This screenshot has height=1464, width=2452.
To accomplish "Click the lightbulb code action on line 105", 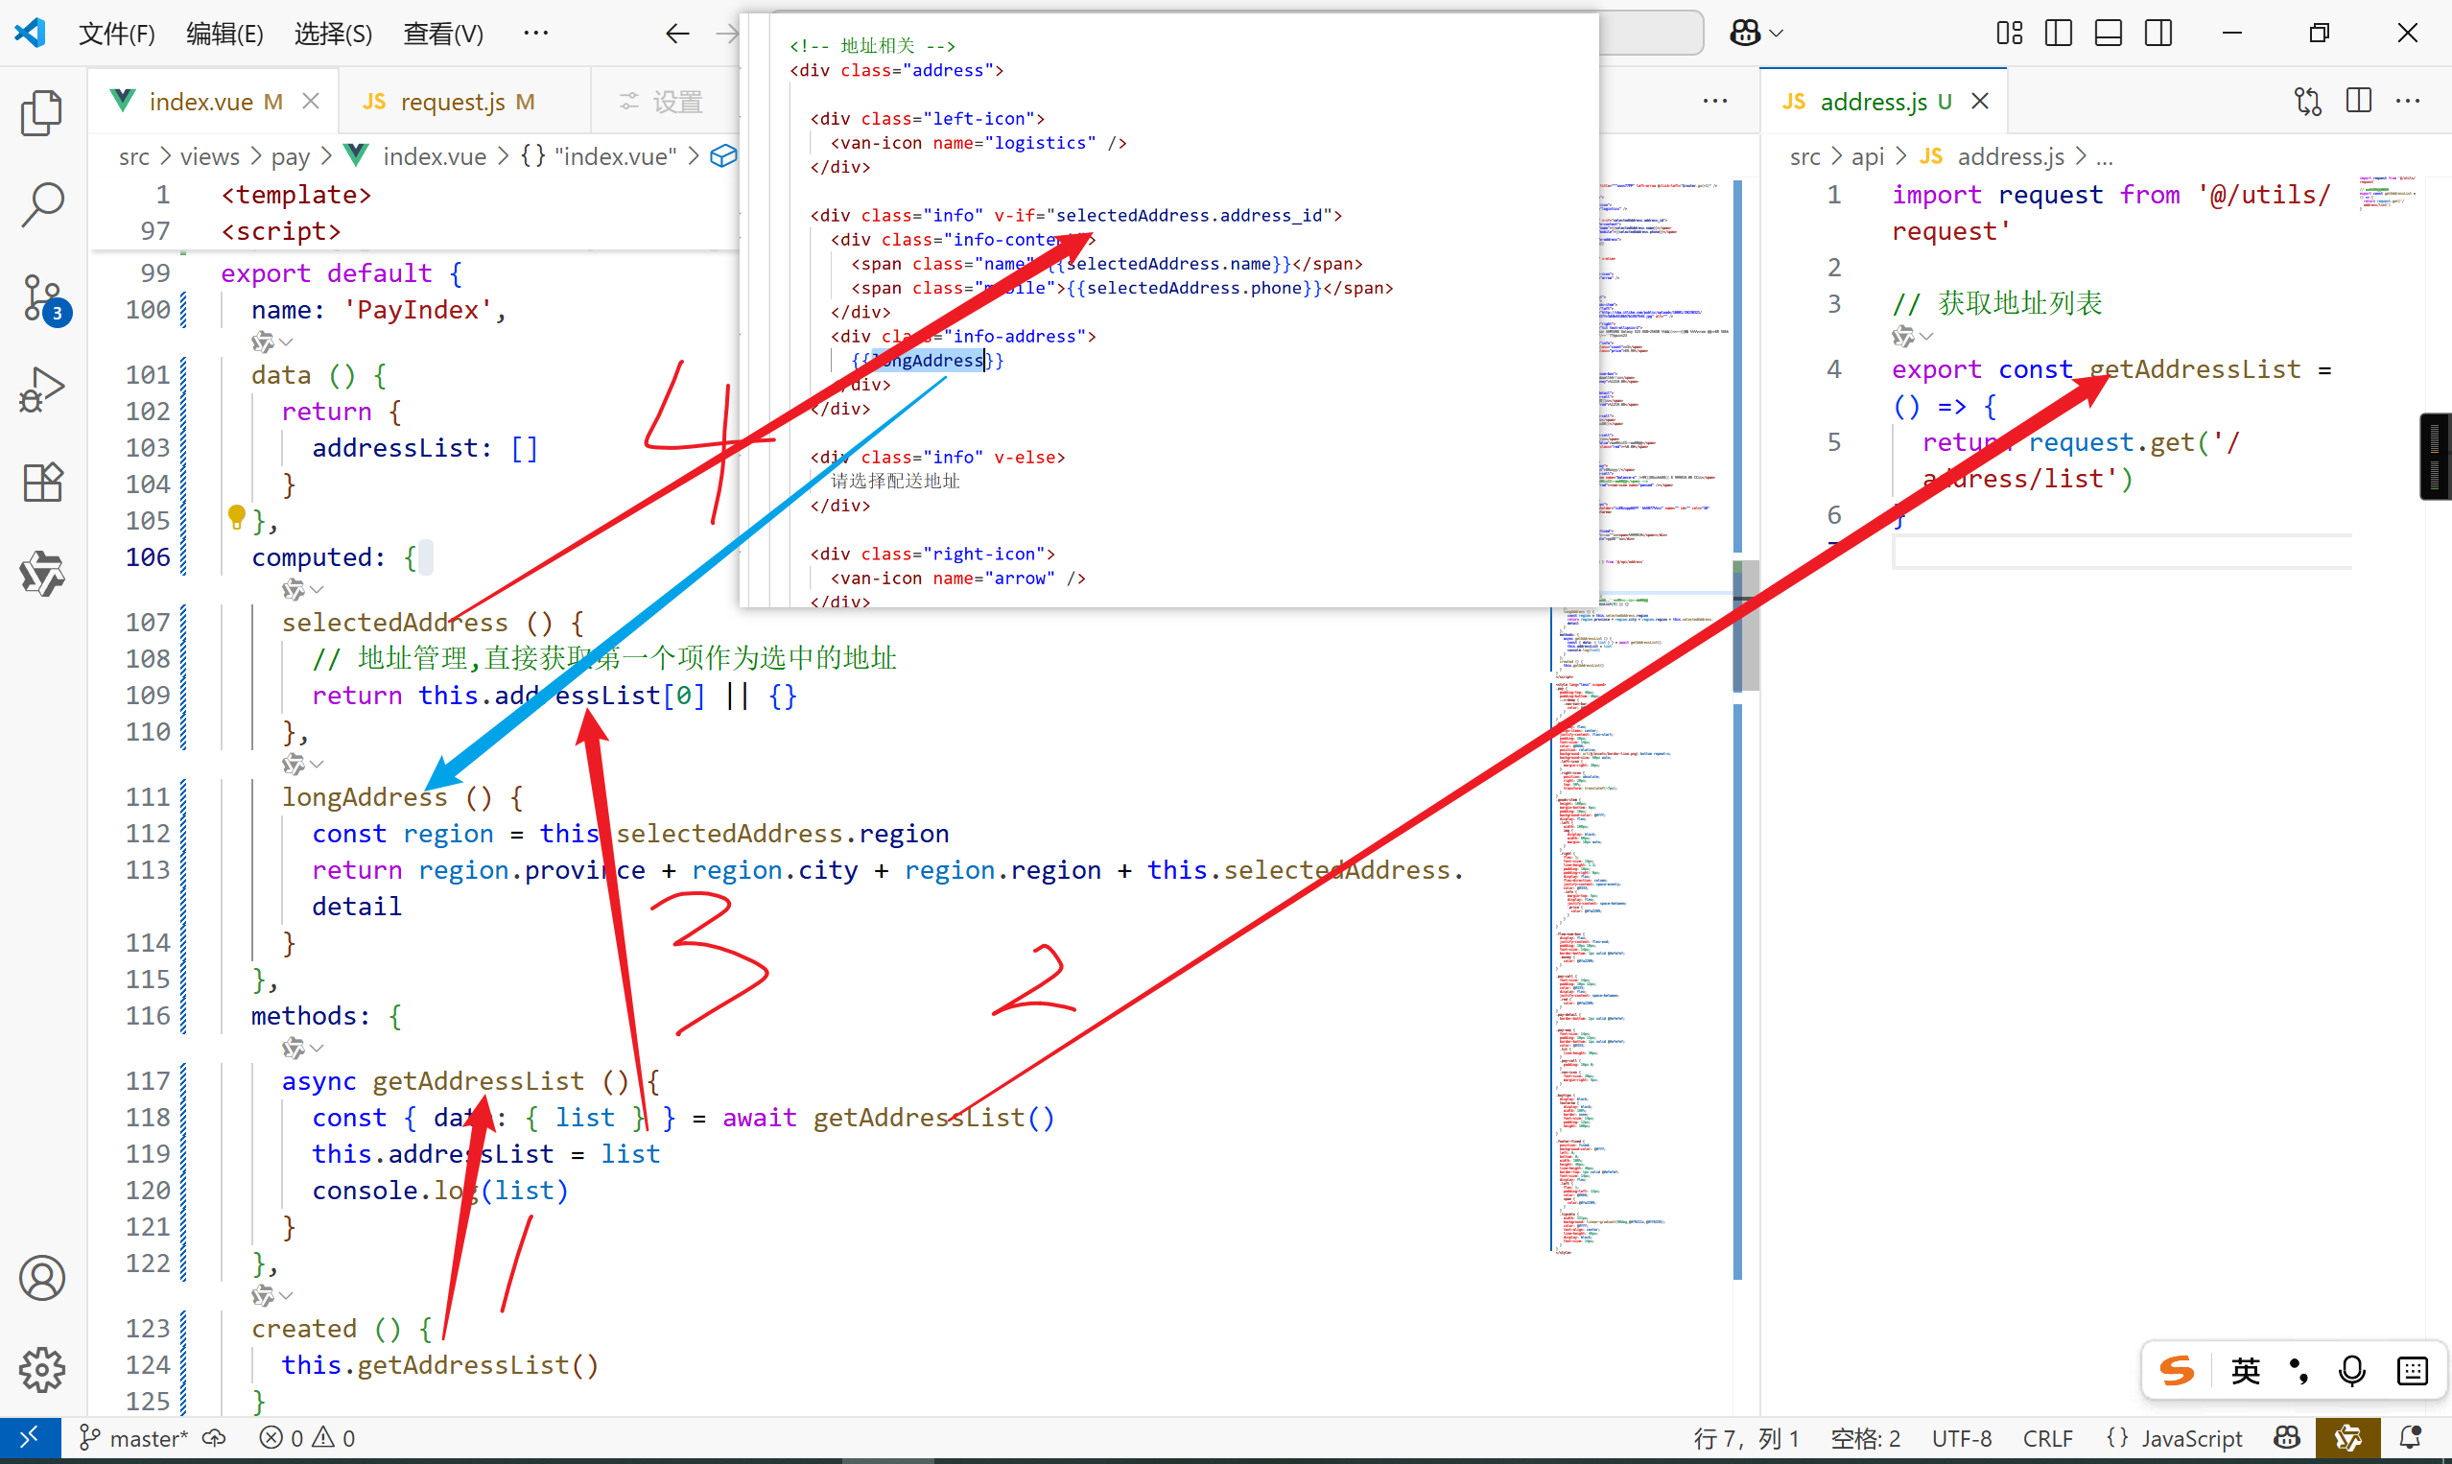I will pyautogui.click(x=237, y=517).
